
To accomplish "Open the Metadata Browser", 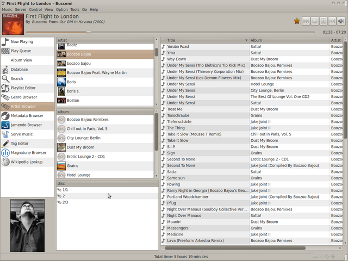I will click(x=28, y=116).
